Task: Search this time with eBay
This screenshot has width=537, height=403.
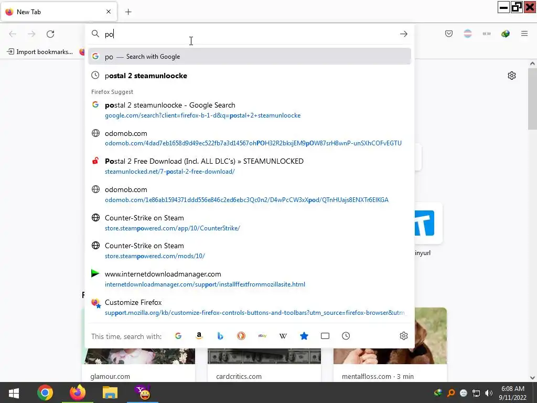Action: click(262, 336)
